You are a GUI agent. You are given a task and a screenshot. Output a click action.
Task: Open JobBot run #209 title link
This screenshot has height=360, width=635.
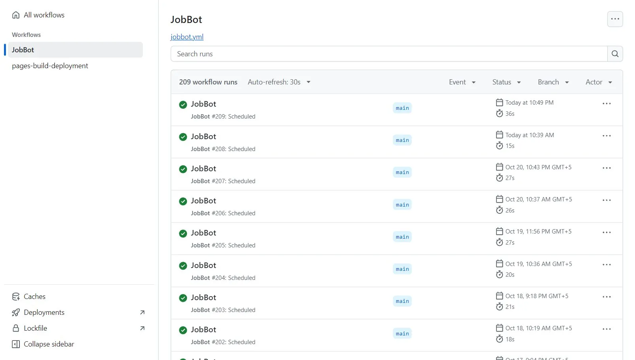[x=204, y=104]
